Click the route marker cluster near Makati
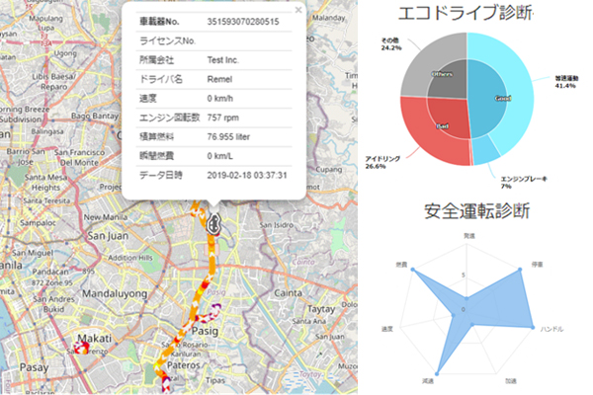Viewport: 593px width, 395px height. (81, 348)
